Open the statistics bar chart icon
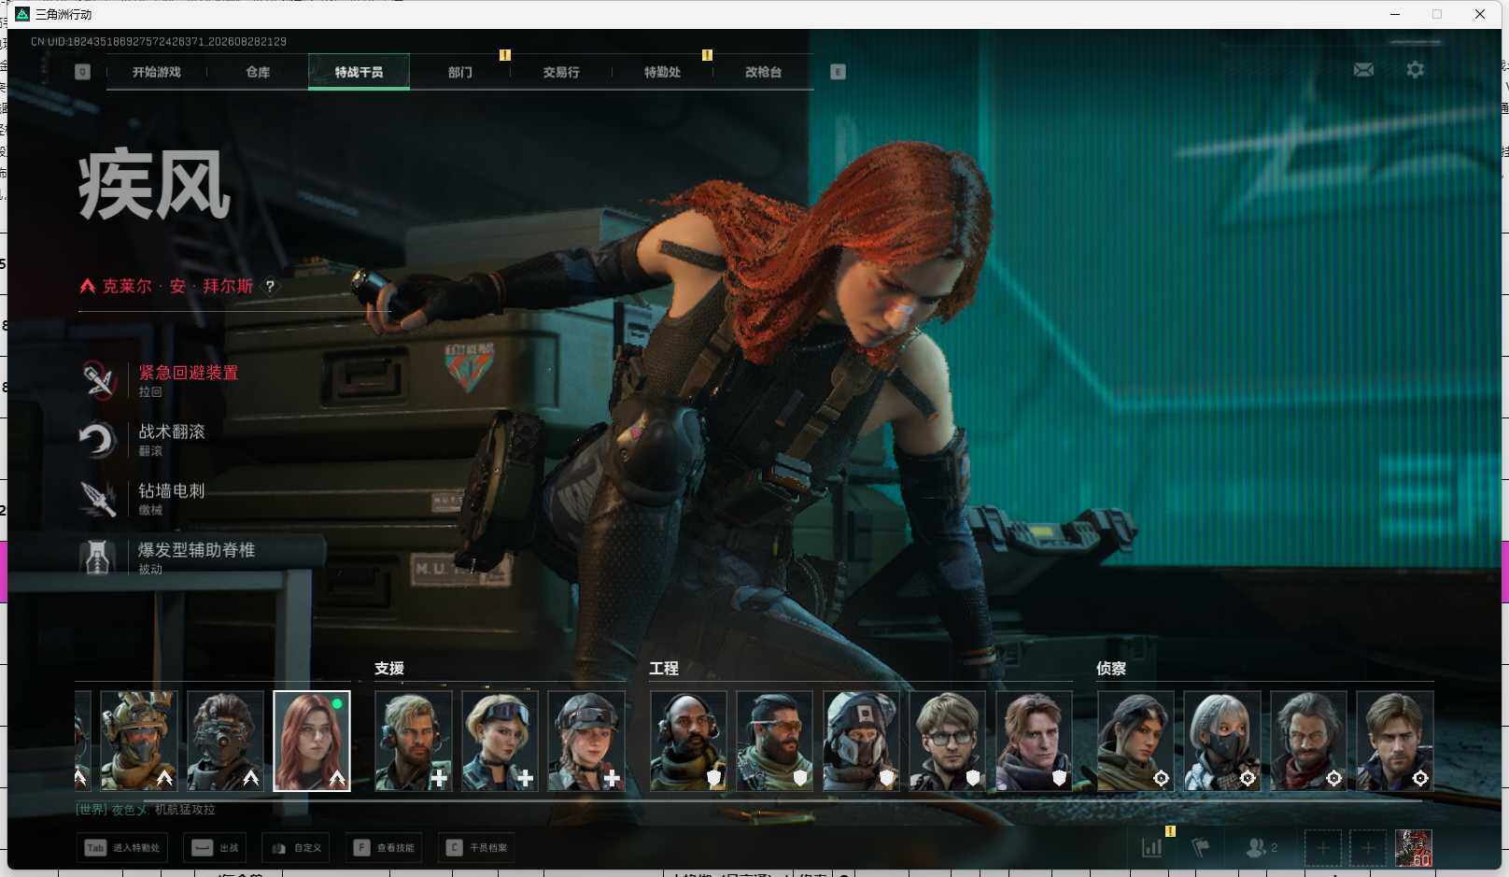 1152,848
